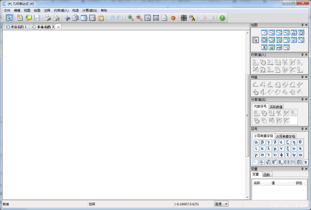Switch to the 实际数值 tab
Screen dimensions: 311x210
276,107
